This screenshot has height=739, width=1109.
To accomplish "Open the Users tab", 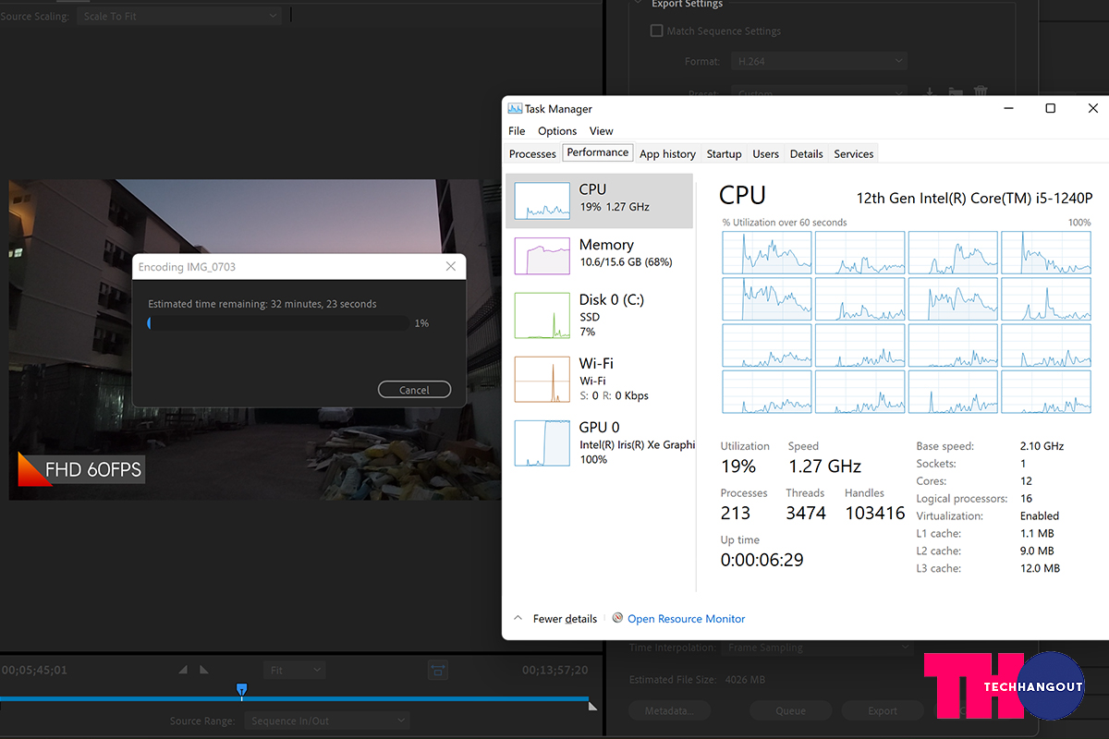I will [x=766, y=153].
